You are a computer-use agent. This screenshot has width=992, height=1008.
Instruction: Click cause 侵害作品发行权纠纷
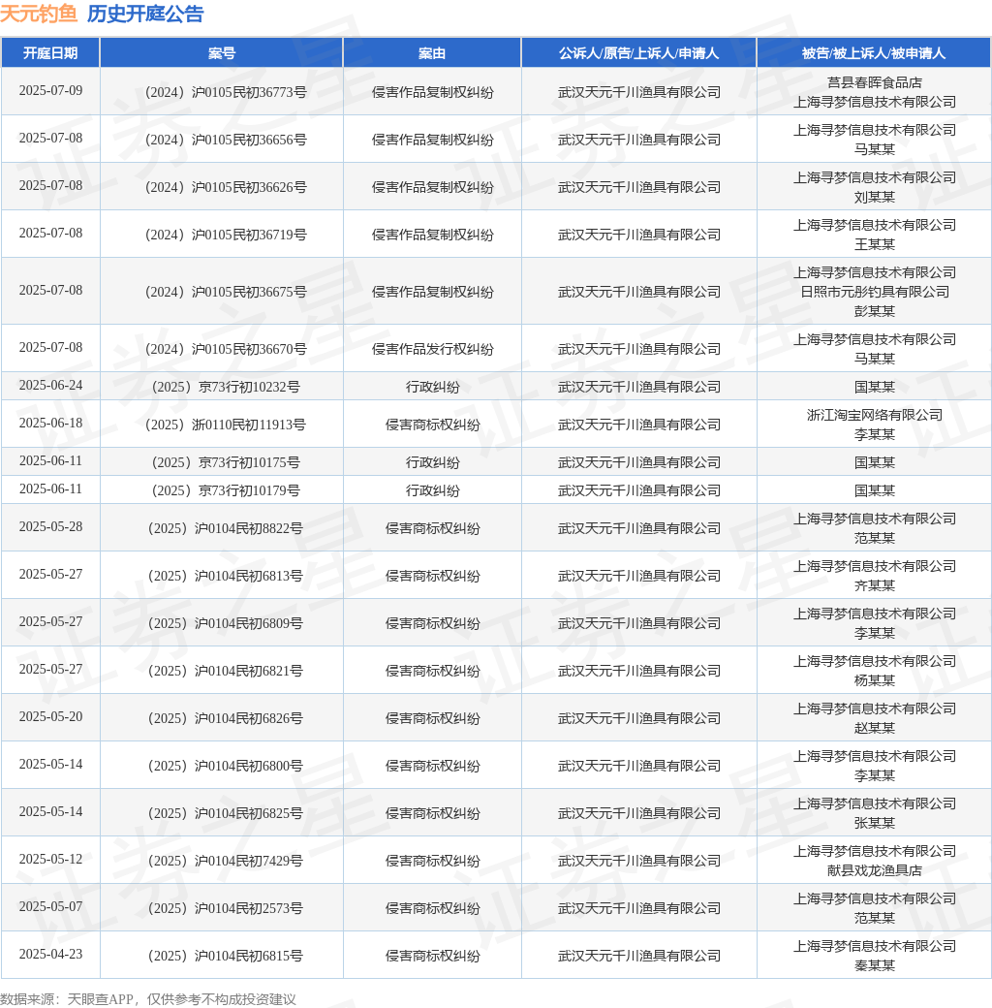pyautogui.click(x=432, y=349)
